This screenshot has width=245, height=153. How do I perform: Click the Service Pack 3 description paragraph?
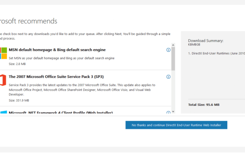[82, 90]
